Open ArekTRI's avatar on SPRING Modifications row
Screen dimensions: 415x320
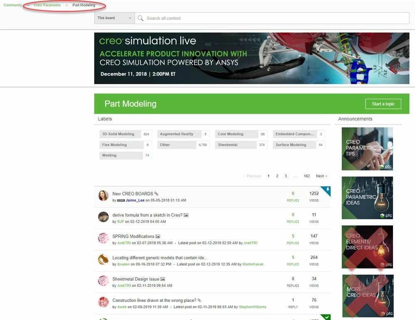coord(103,238)
